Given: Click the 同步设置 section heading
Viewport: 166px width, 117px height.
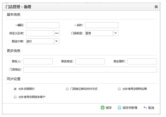Looking at the screenshot, I should pos(14,79).
